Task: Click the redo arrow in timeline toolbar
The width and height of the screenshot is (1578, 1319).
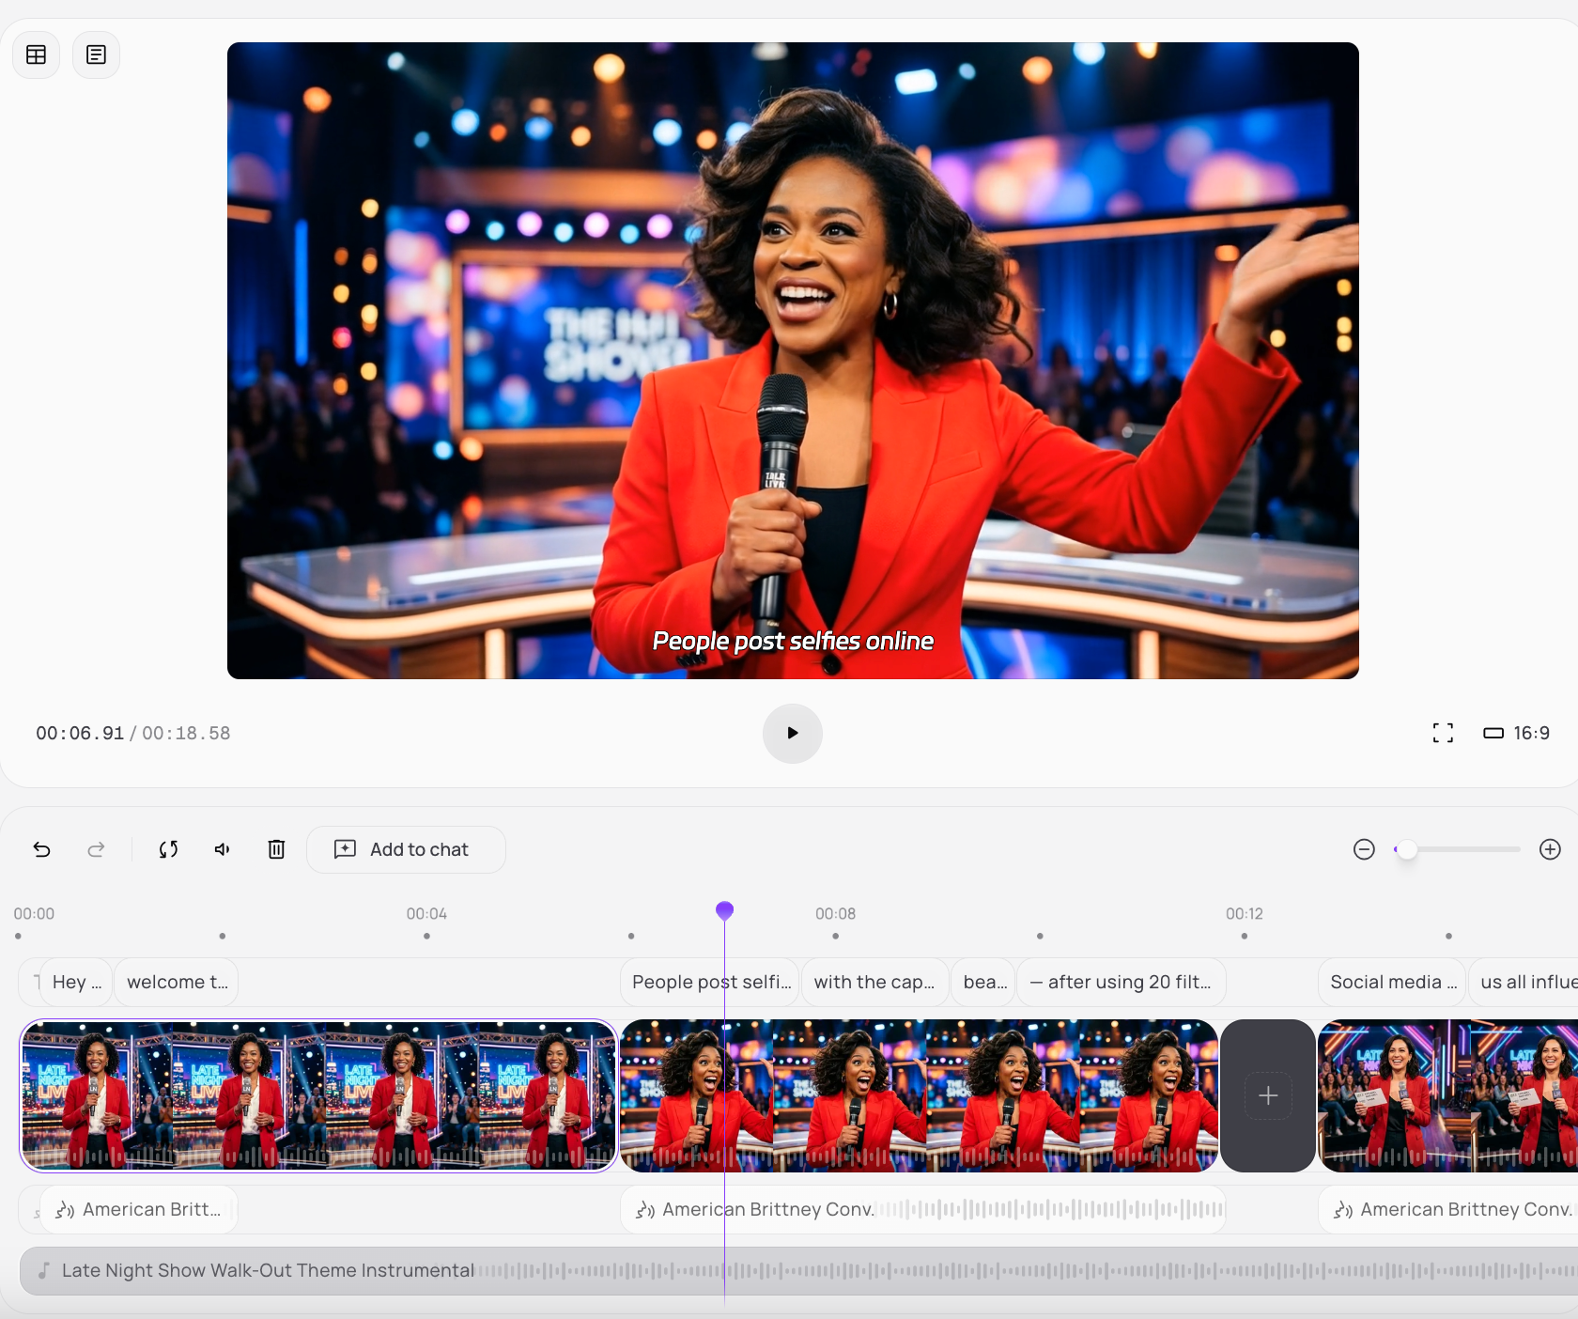Action: (96, 849)
